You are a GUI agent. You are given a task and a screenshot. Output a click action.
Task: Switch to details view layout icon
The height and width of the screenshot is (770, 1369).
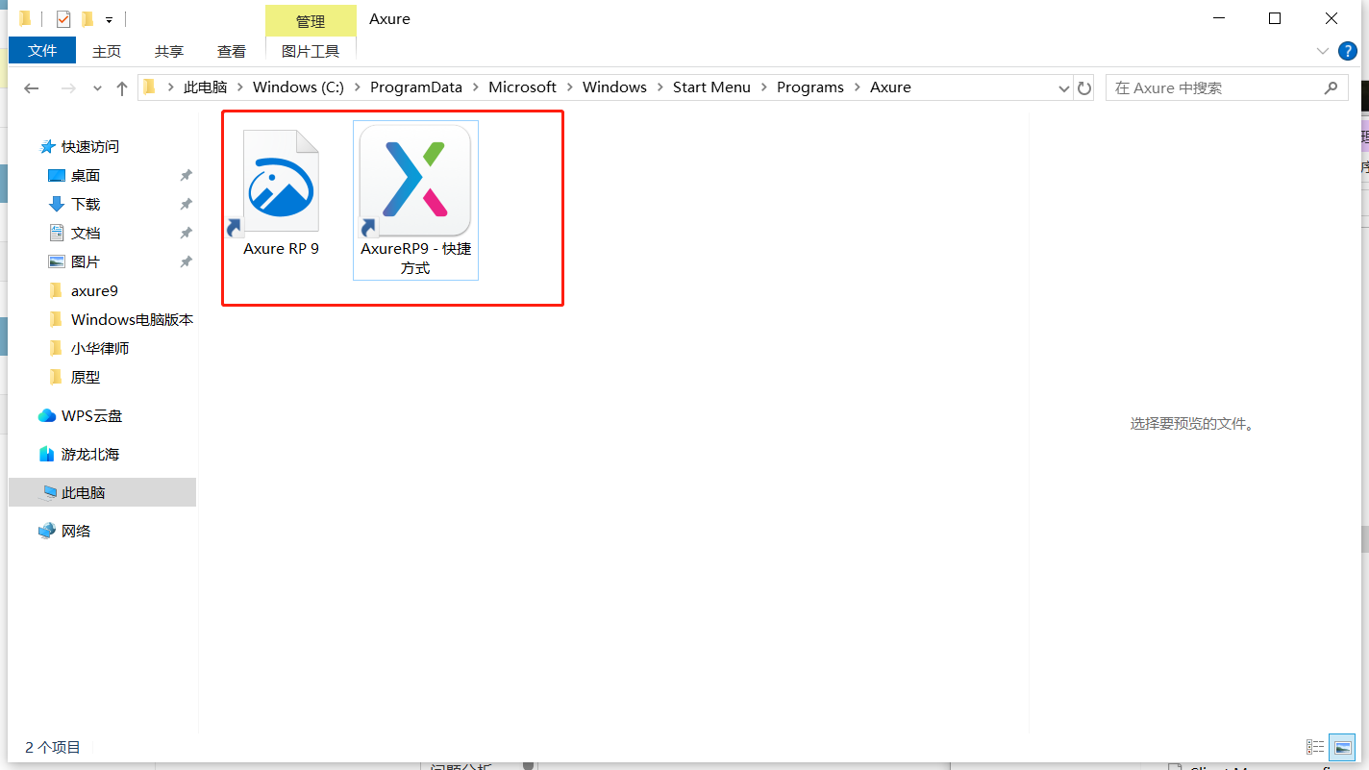coord(1315,747)
